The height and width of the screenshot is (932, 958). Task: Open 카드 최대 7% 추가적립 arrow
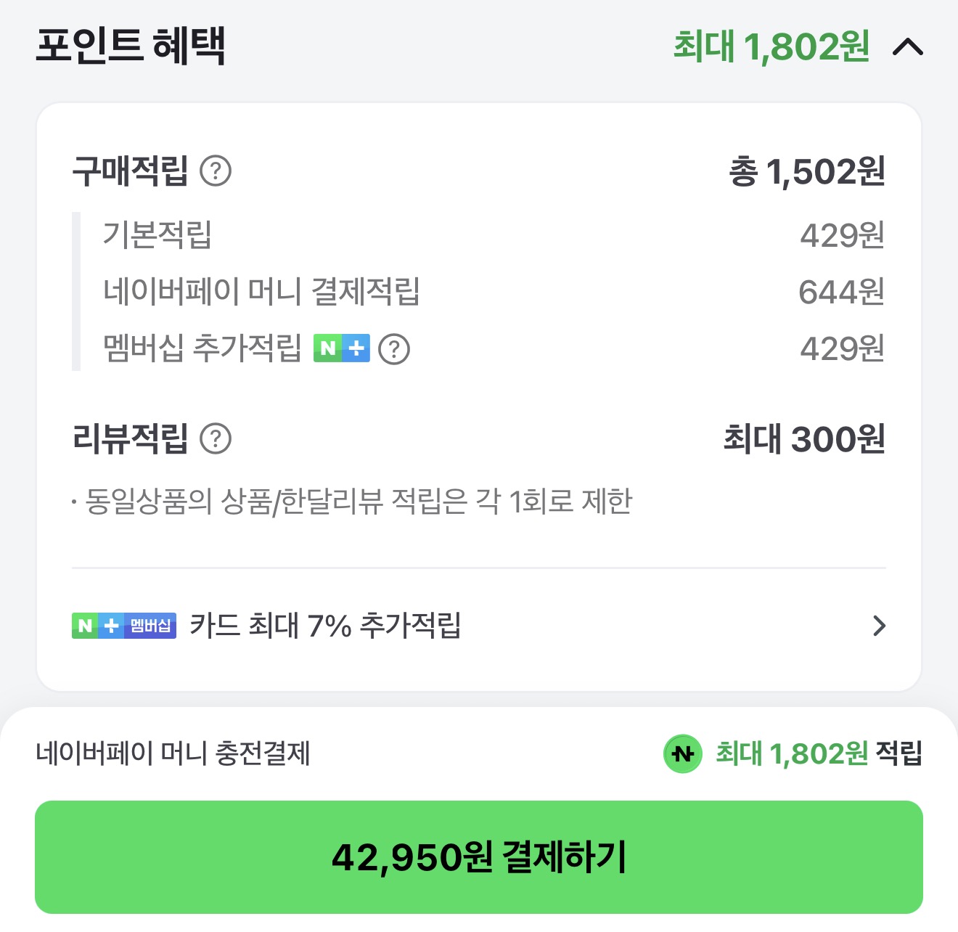pos(879,626)
